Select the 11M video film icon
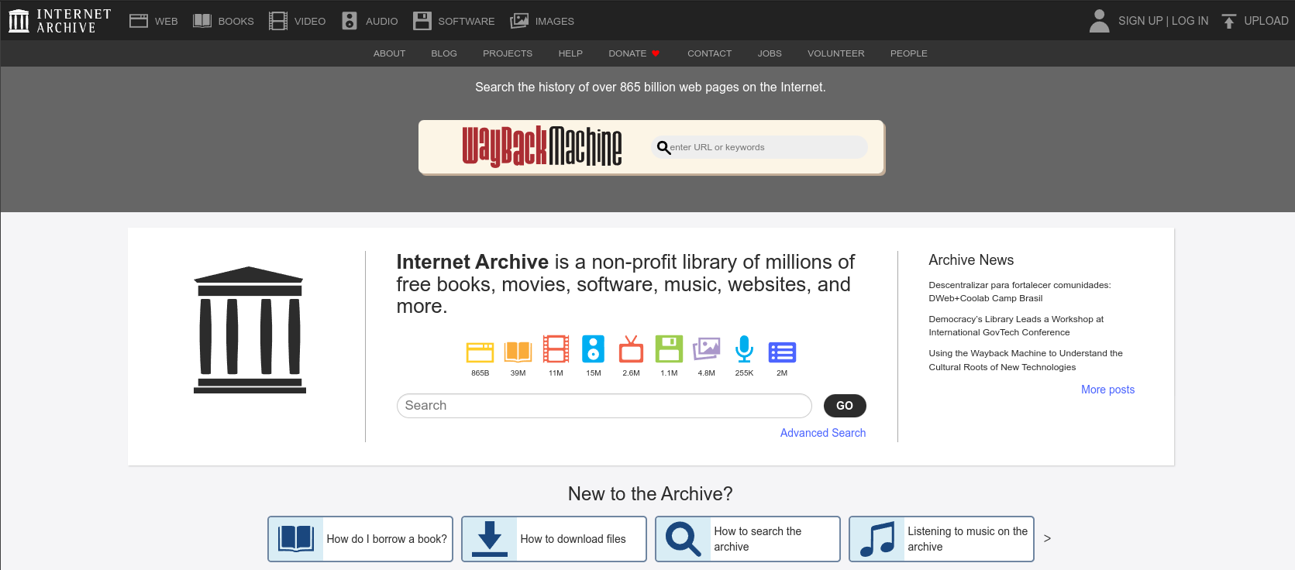This screenshot has width=1295, height=570. coord(556,349)
